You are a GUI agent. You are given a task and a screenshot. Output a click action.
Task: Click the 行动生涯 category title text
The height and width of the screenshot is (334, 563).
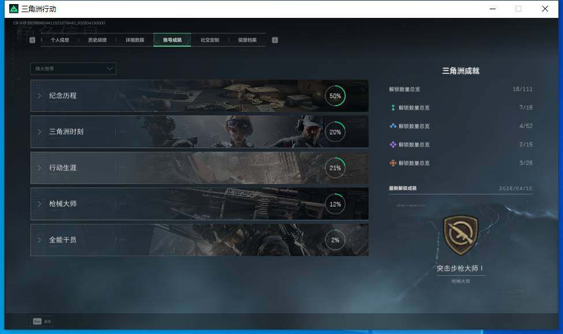(x=63, y=168)
